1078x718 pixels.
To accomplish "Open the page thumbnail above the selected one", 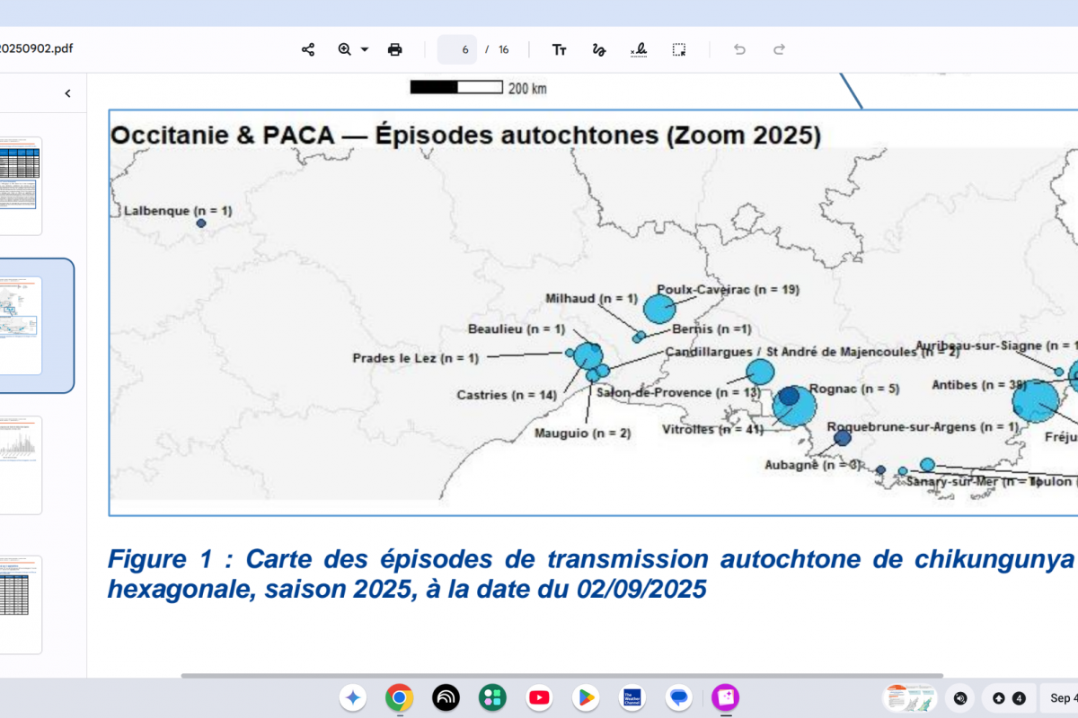I will point(20,186).
